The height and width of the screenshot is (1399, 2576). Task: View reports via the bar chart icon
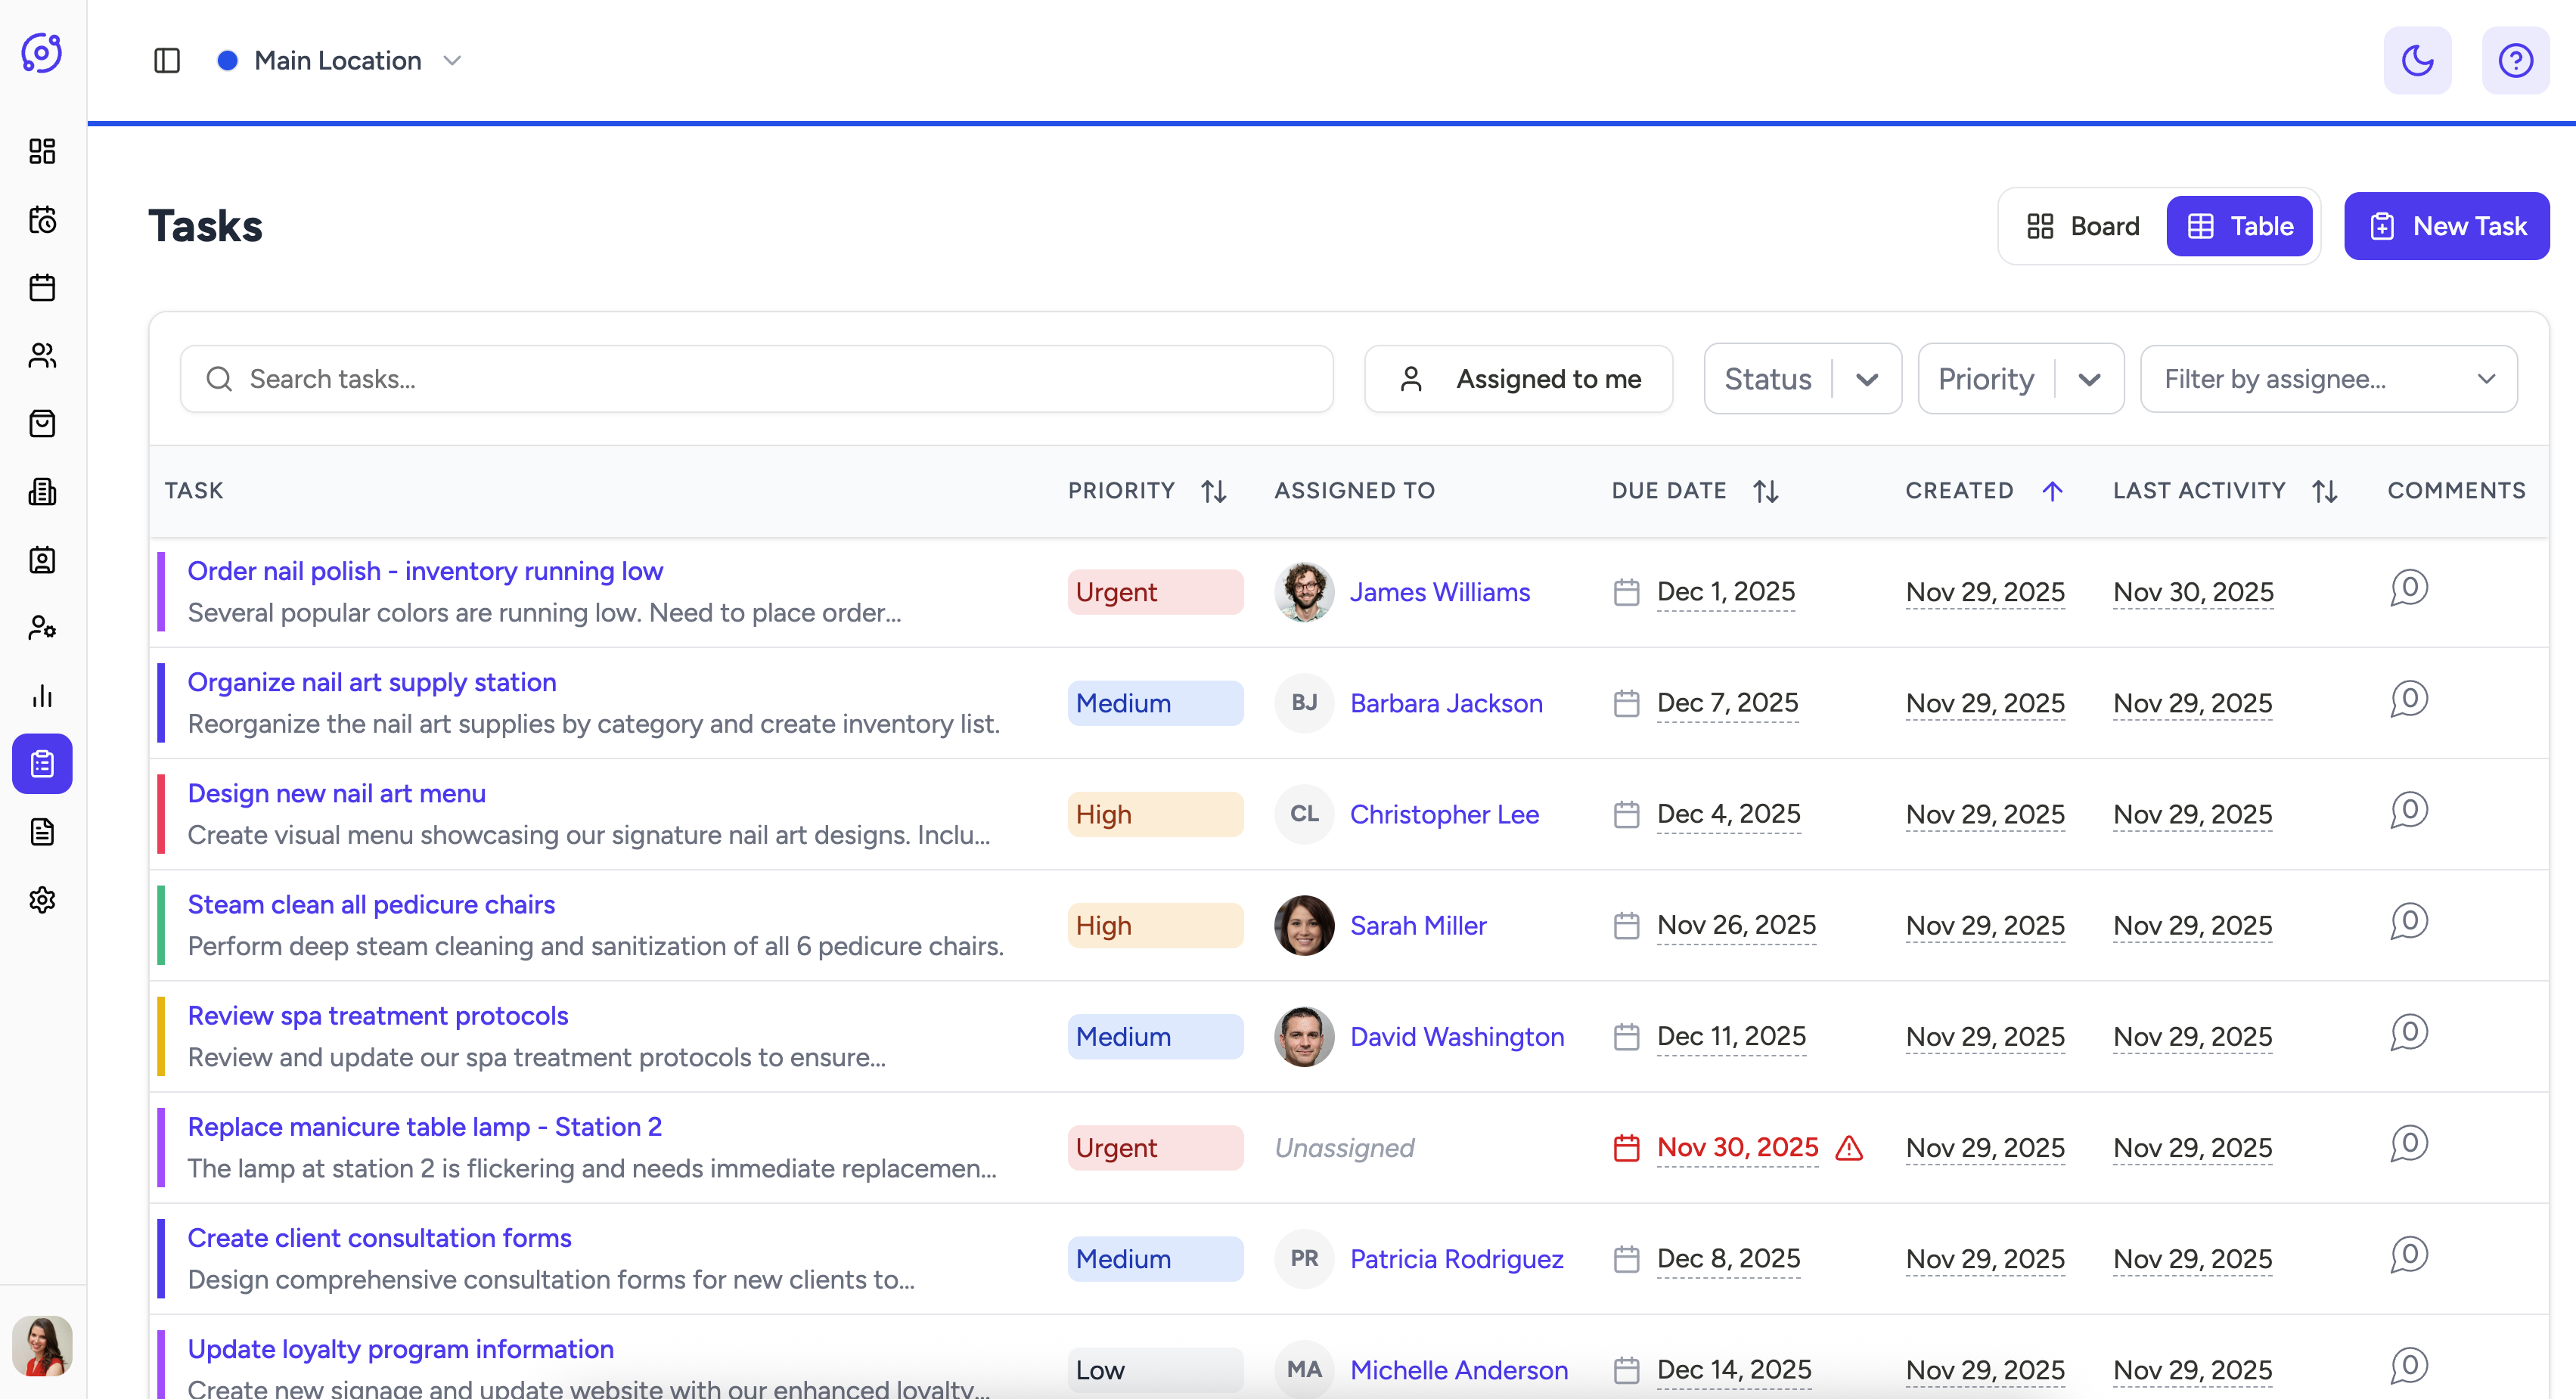[42, 696]
